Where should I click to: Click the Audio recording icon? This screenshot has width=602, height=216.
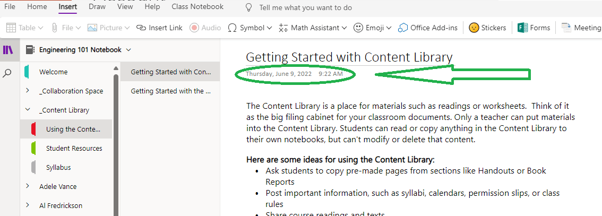coord(194,28)
